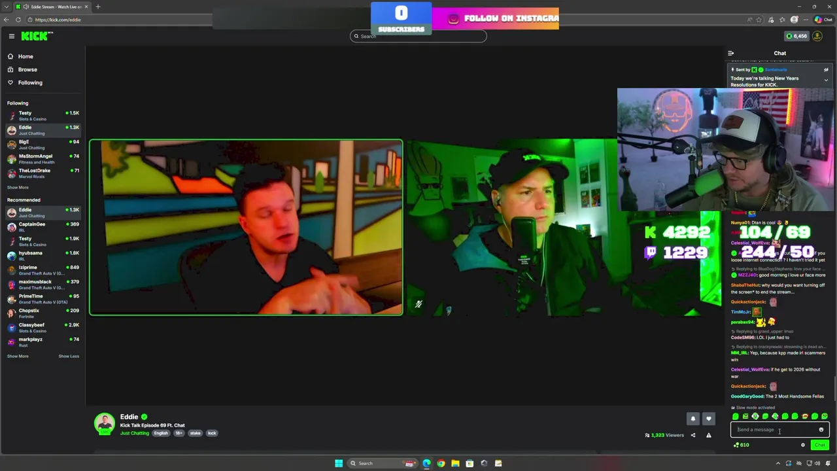Viewport: 837px width, 471px height.
Task: Open Chrome from the taskbar
Action: coord(441,463)
